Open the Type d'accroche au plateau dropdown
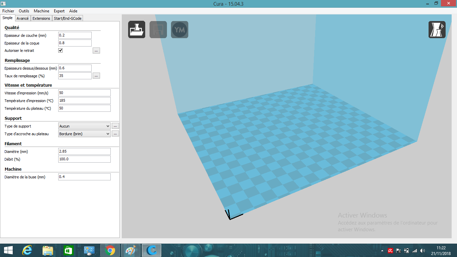Screen dimensions: 457x257 click(84, 134)
